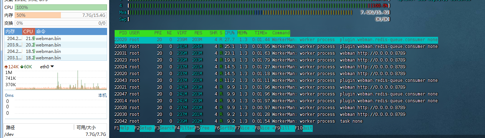Viewport: 485px width, 138px height.
Task: Sort htop by the PRI column header
Action: 158,33
